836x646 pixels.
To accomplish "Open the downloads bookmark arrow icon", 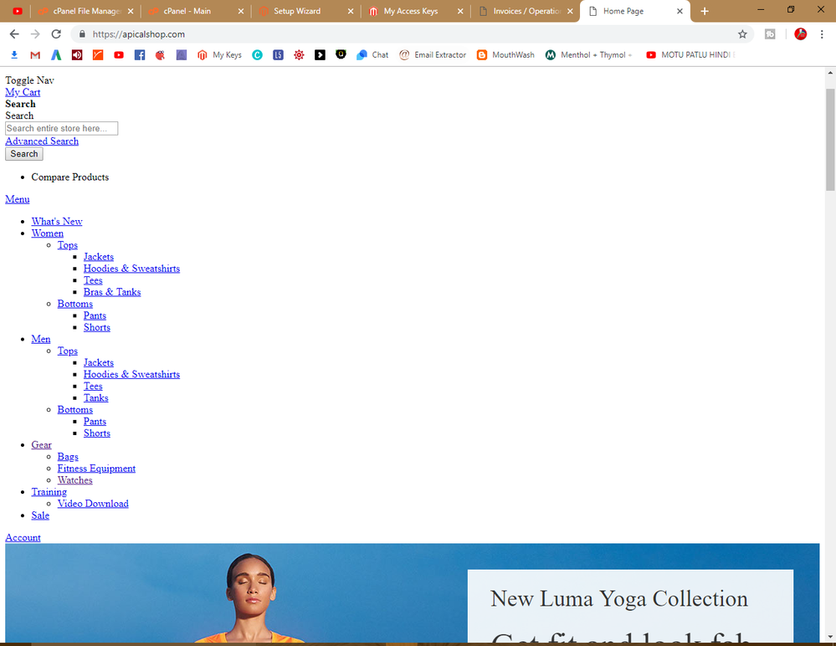I will pos(14,55).
